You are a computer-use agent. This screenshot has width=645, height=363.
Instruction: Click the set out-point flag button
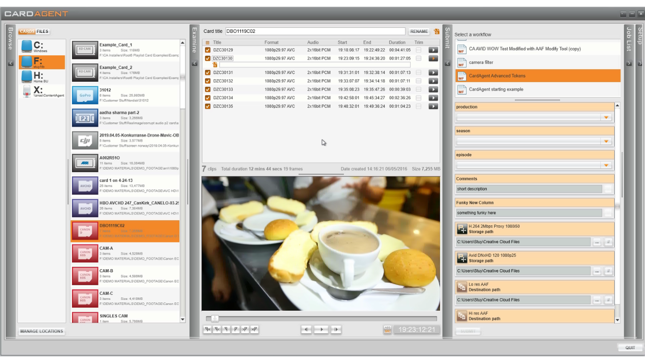(236, 329)
